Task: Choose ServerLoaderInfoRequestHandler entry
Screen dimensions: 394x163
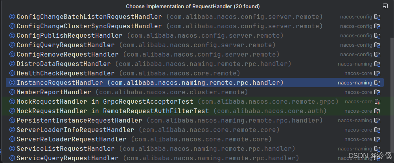Action: [195, 130]
